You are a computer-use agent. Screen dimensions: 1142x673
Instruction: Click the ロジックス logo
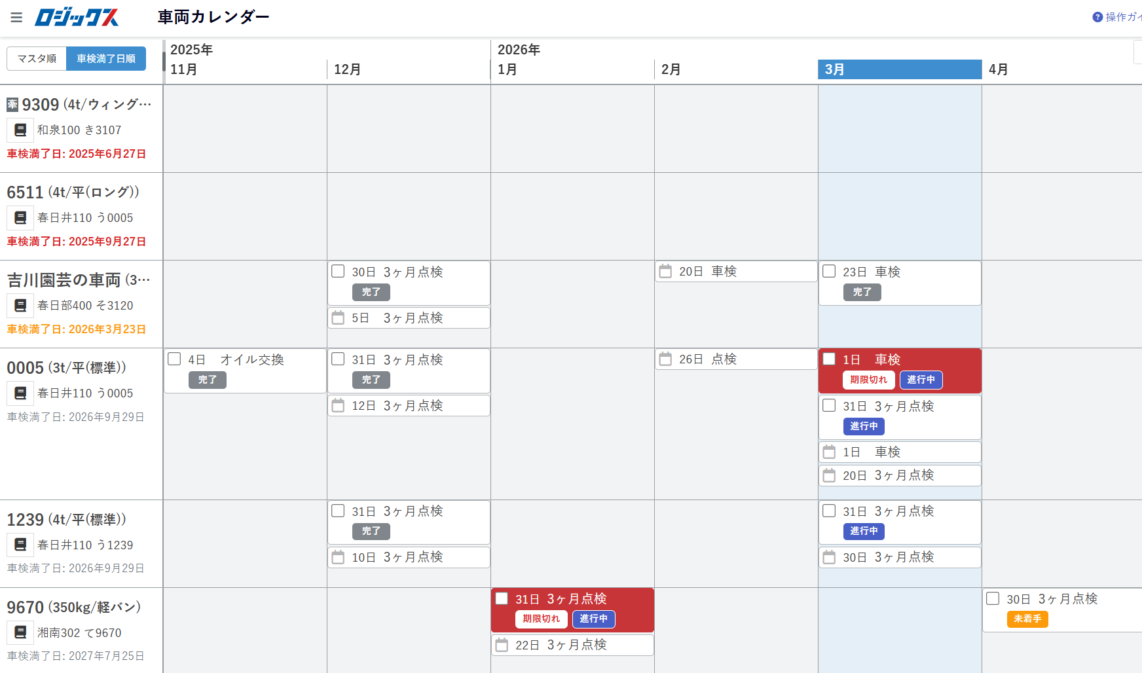pos(77,18)
